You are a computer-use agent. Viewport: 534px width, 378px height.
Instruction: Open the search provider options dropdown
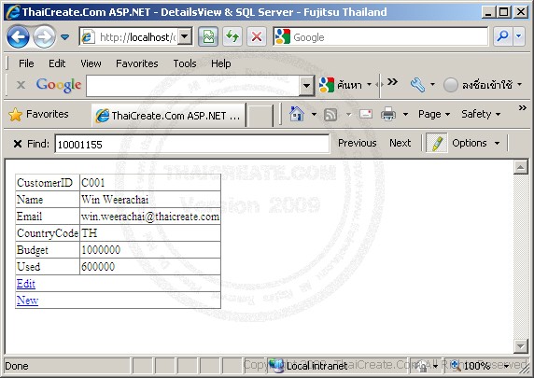point(518,36)
